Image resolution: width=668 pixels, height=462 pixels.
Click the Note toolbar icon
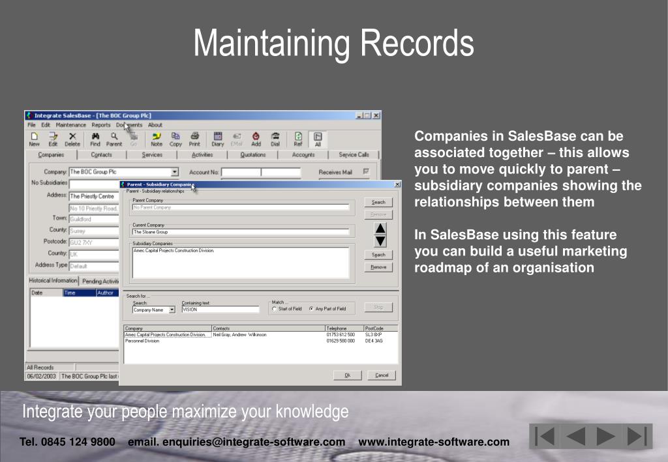157,139
